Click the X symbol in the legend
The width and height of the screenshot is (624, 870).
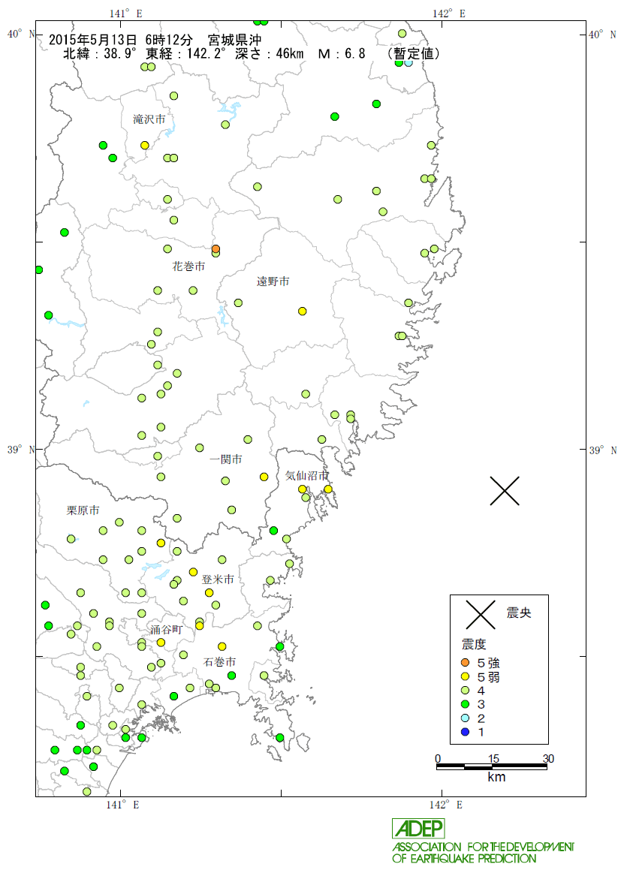click(x=481, y=615)
